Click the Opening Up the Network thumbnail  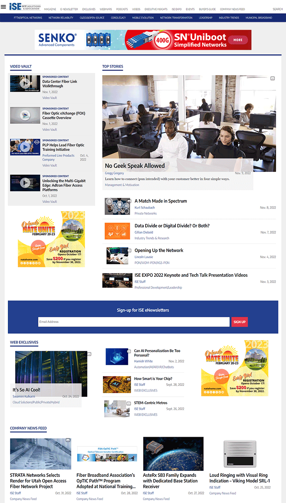118,256
